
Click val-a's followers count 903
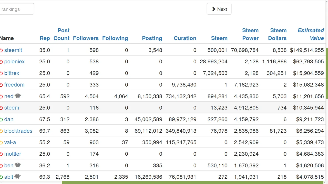[94, 142]
